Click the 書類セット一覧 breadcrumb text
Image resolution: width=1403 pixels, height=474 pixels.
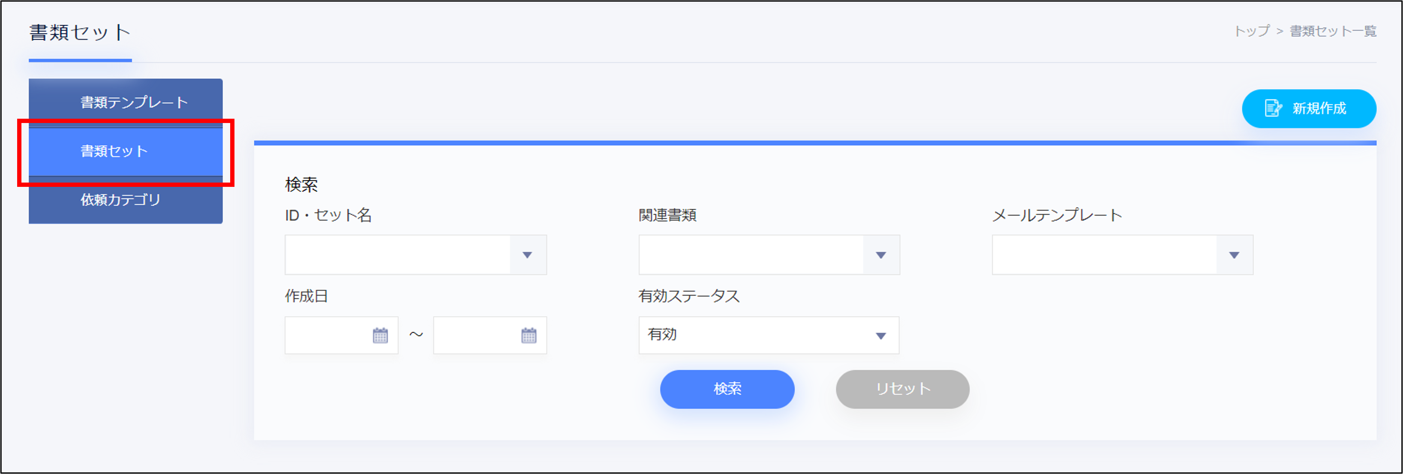point(1333,32)
